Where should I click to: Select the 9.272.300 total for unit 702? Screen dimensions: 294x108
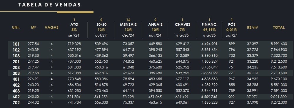(279, 102)
